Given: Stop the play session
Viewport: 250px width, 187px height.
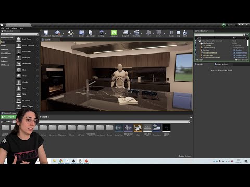Looking at the screenshot, I should coord(178,33).
